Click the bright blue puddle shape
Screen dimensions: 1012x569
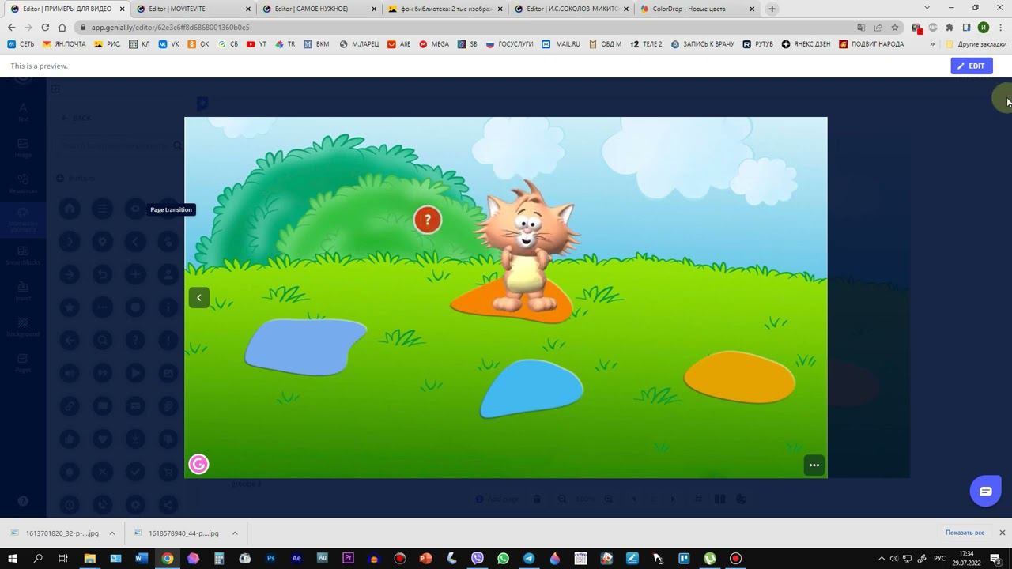pyautogui.click(x=531, y=388)
